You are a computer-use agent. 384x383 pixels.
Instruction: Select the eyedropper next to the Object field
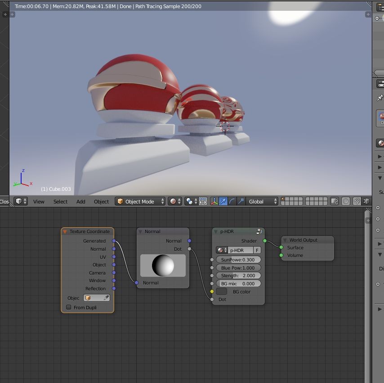click(x=106, y=297)
